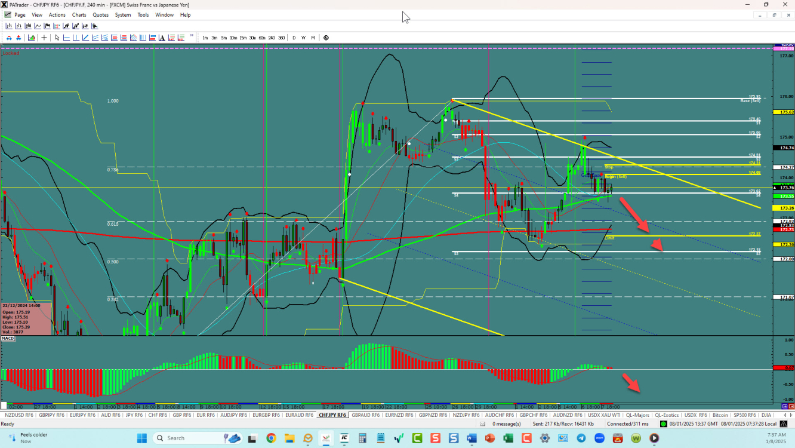The image size is (795, 448).
Task: Open the indicators chart icon
Action: click(x=31, y=38)
